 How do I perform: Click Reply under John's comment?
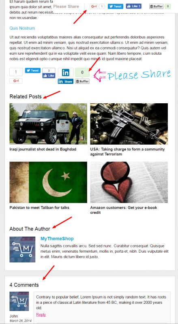41,315
